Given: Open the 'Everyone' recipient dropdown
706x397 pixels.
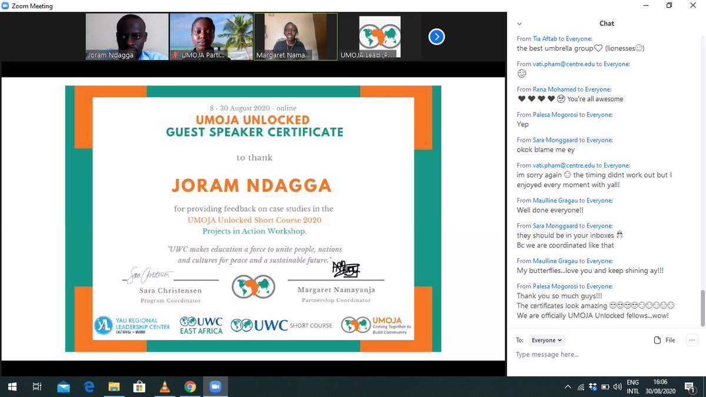Looking at the screenshot, I should [x=547, y=340].
